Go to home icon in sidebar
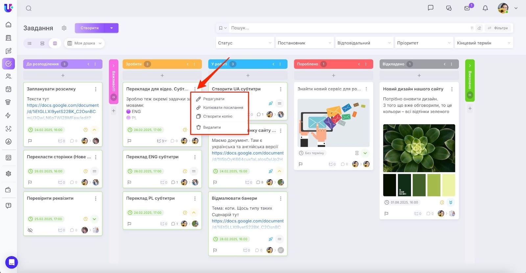Viewport: 526px width, 273px height. [9, 25]
